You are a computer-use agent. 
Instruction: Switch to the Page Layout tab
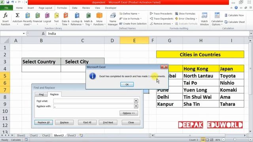[45, 8]
